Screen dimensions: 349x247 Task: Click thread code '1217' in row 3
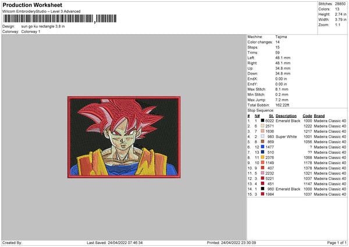[308, 131]
